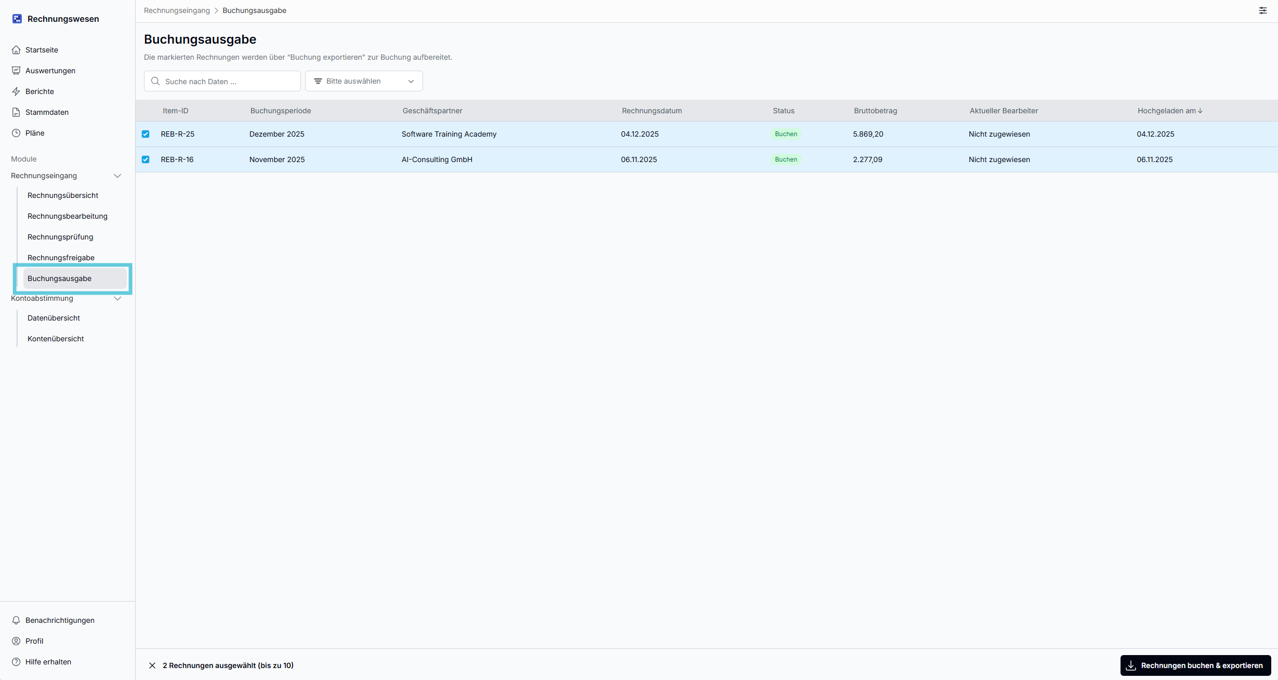This screenshot has width=1278, height=680.
Task: Click the Pläne clock icon
Action: tap(16, 133)
